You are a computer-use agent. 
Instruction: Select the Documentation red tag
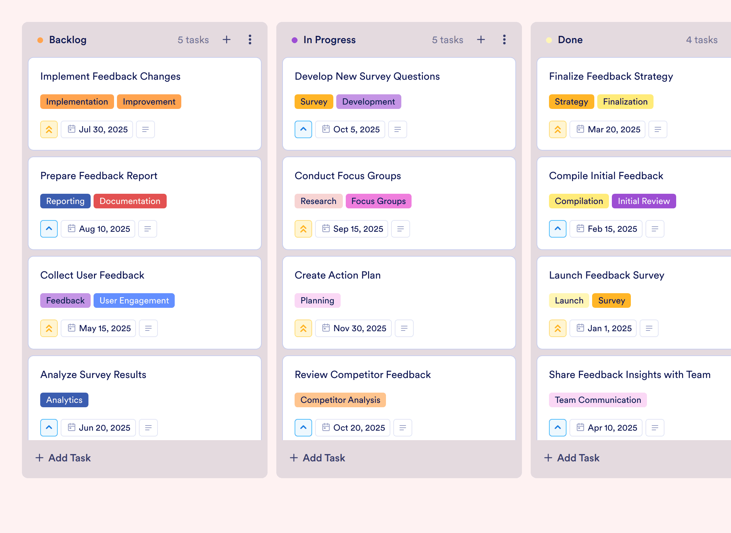point(130,201)
